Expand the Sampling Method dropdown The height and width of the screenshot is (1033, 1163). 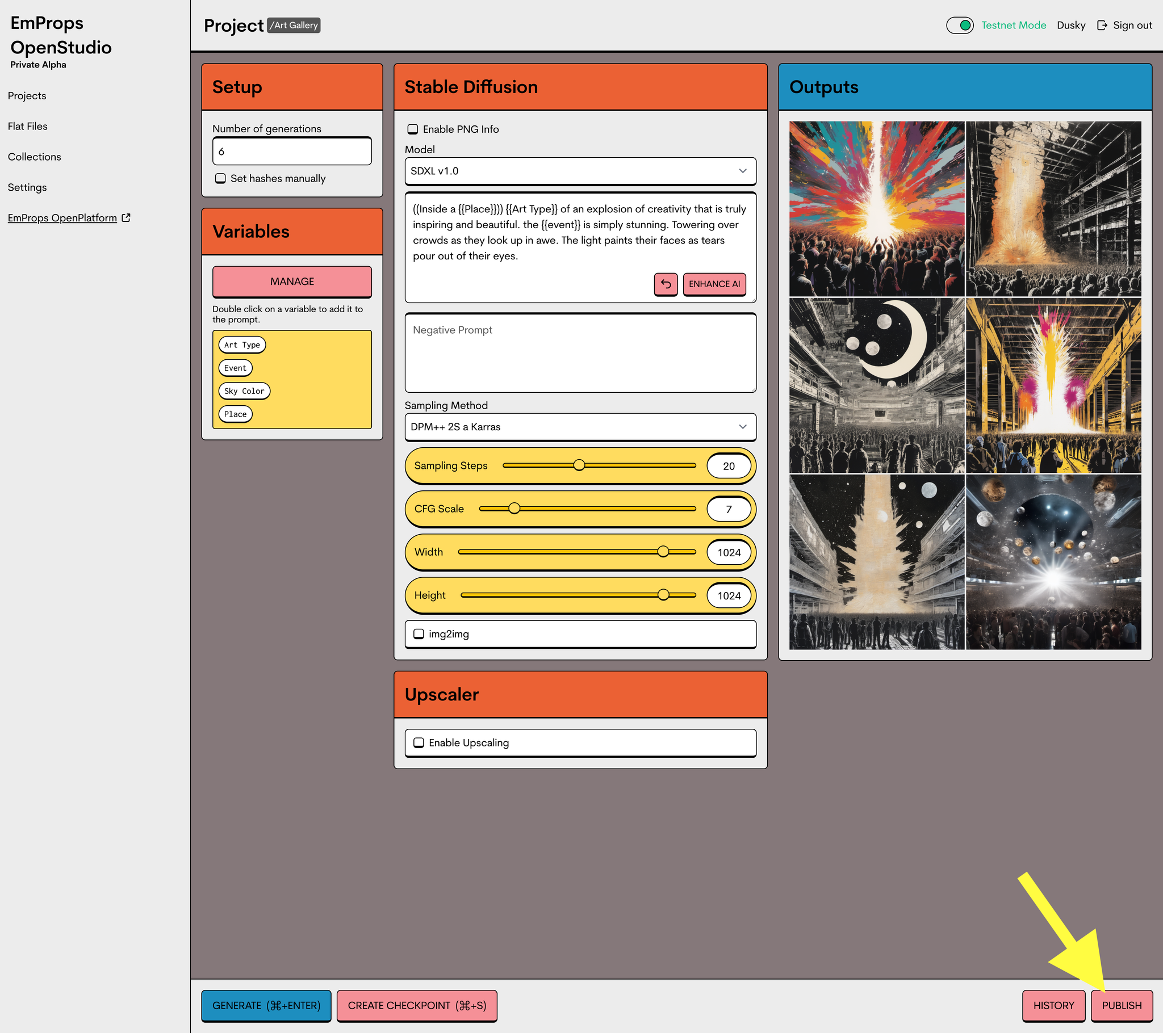point(580,427)
